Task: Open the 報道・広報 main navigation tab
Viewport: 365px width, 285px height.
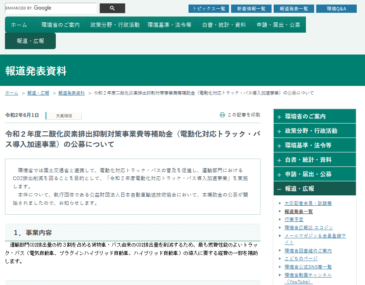Action: [30, 41]
